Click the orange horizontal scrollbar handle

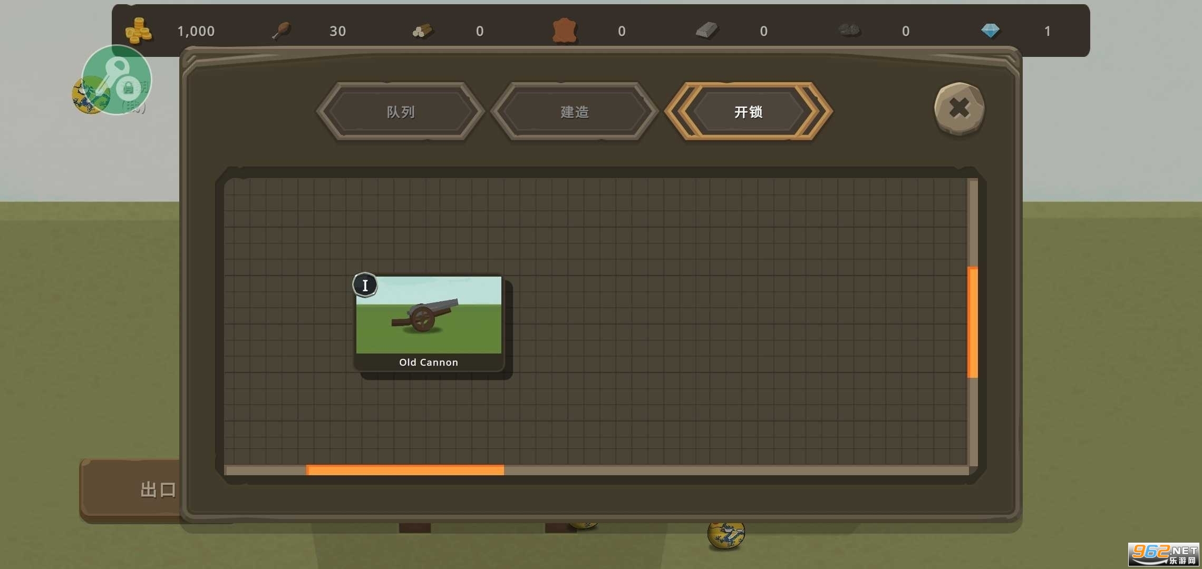[x=405, y=470]
